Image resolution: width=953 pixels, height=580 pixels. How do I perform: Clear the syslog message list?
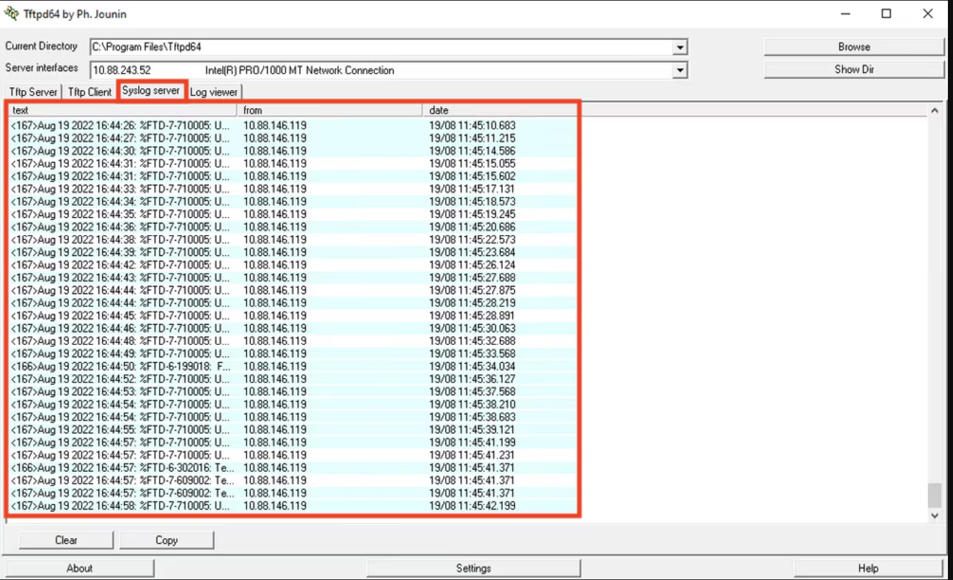click(66, 540)
